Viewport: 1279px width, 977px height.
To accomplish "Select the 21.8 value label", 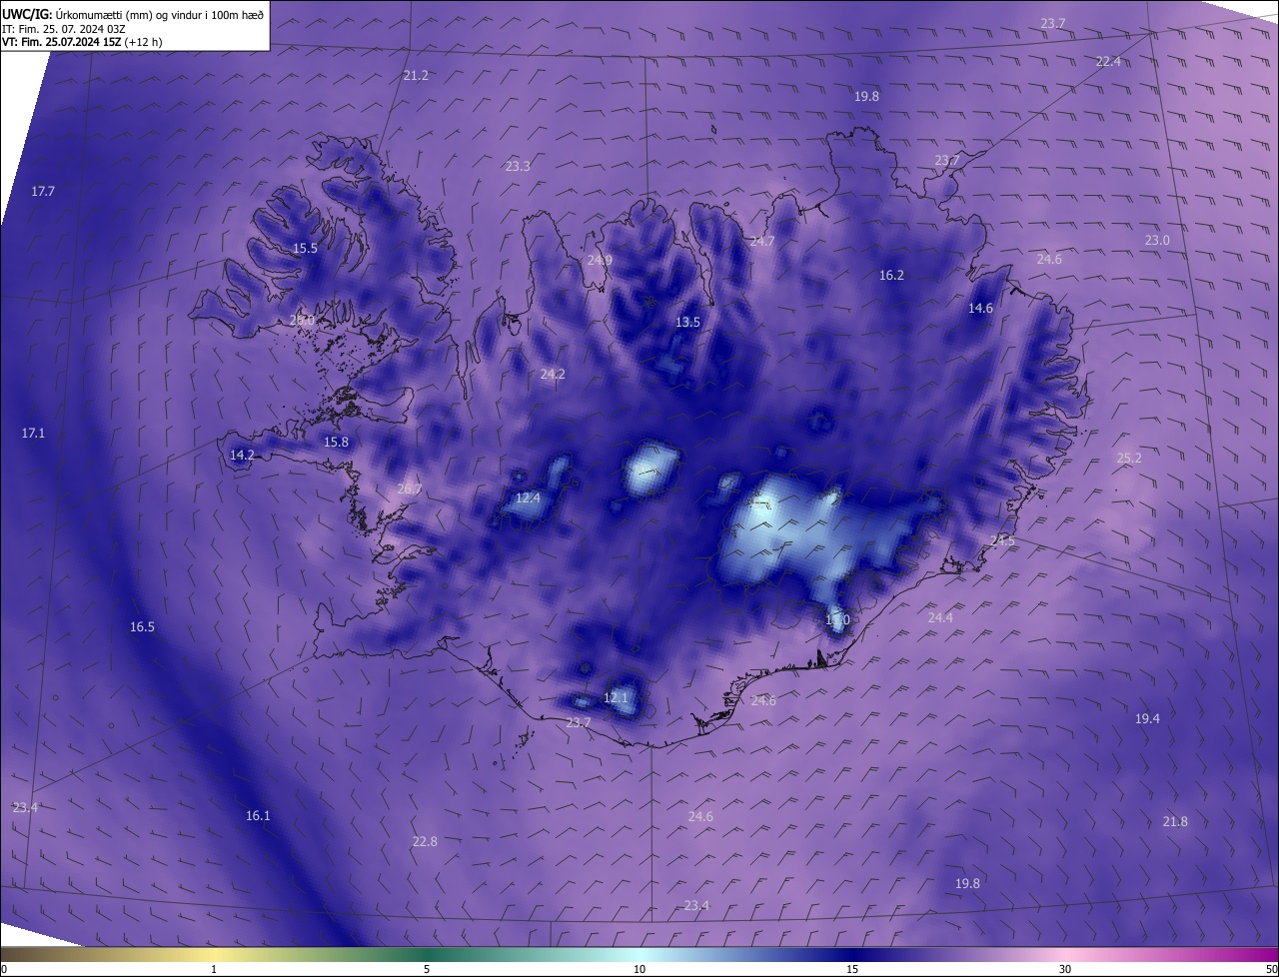I will 1175,821.
